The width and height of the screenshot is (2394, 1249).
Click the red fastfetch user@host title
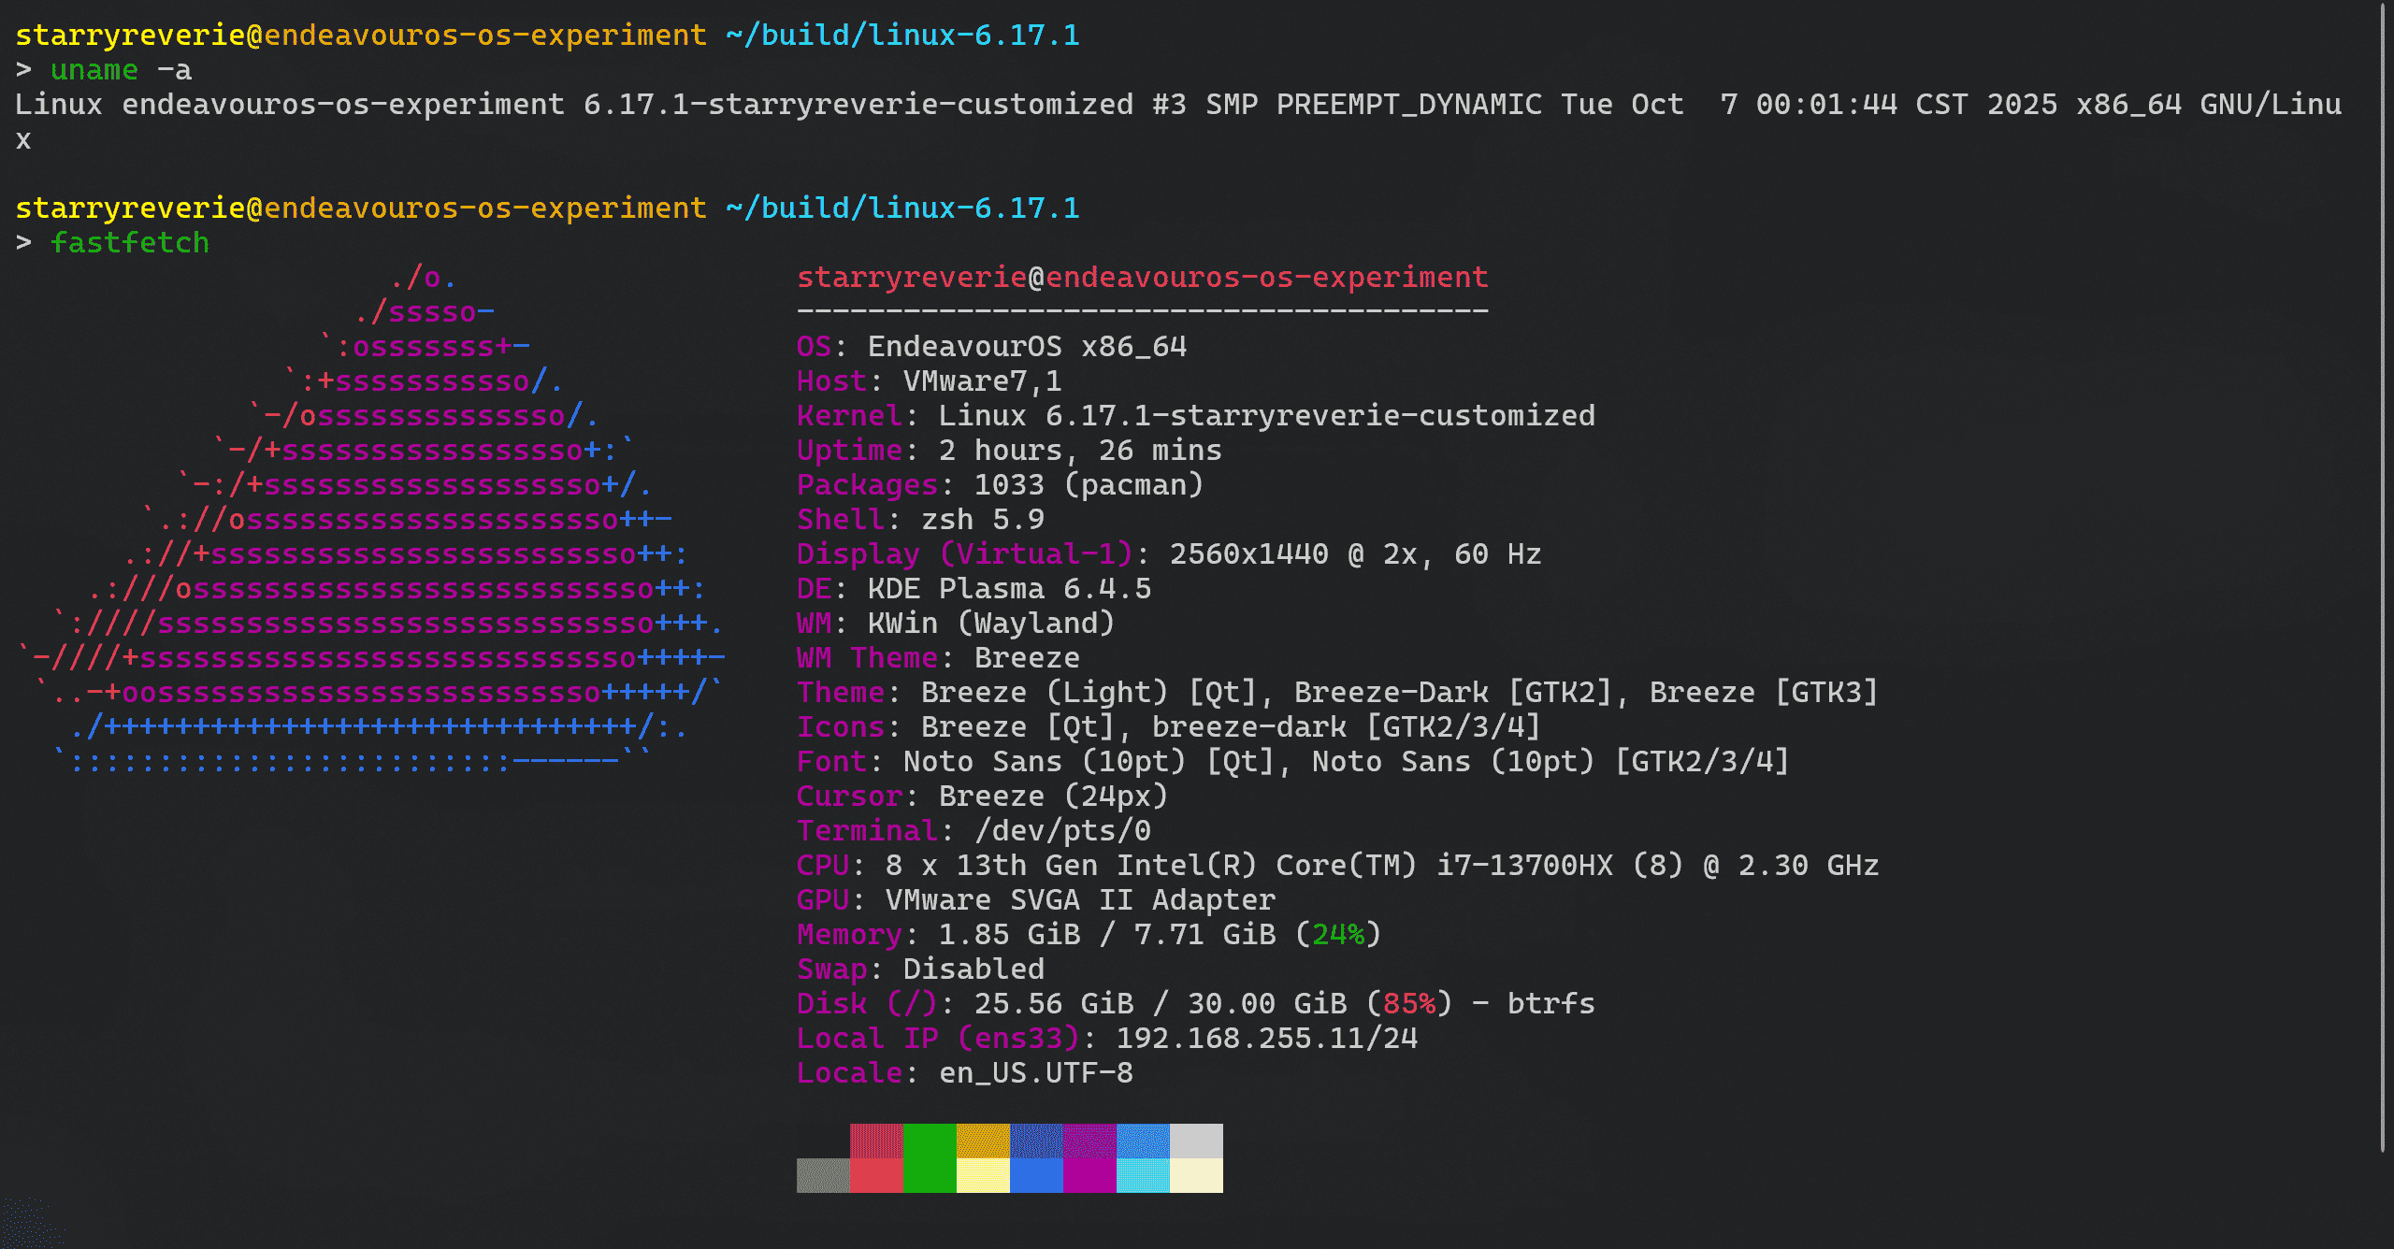click(1142, 278)
